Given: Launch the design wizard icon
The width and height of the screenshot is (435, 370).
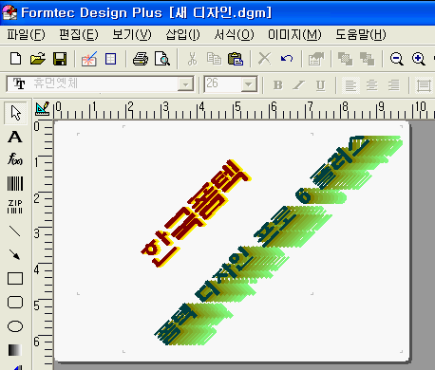Looking at the screenshot, I should tap(89, 59).
